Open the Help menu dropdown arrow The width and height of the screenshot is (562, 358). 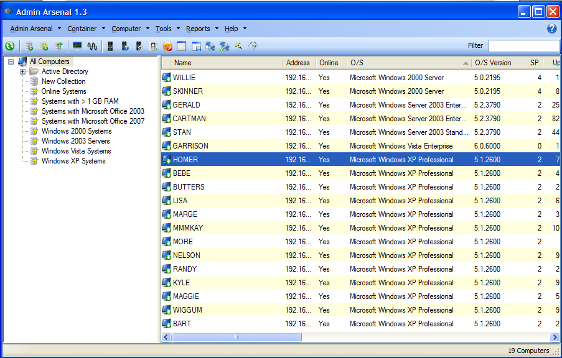pos(245,29)
